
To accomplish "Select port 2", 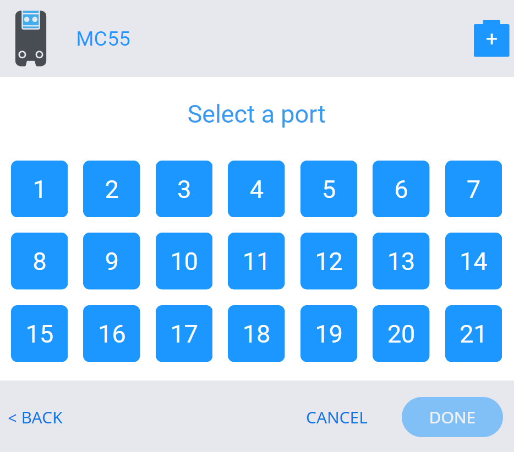I will coord(111,189).
